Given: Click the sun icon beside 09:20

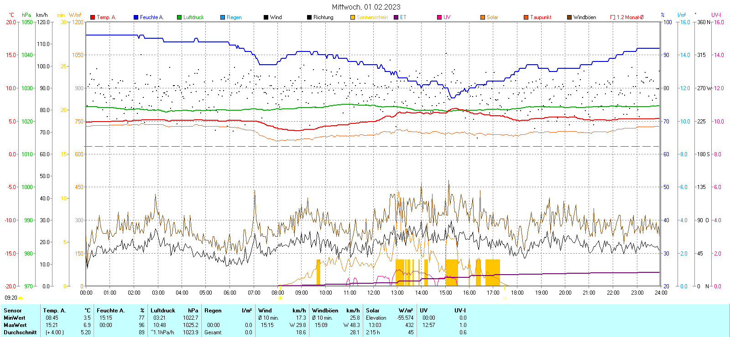Looking at the screenshot, I should (x=21, y=298).
